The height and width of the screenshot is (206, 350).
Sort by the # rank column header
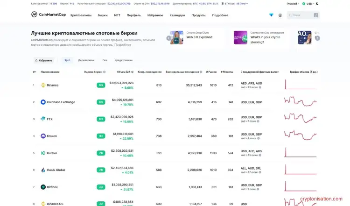click(35, 72)
